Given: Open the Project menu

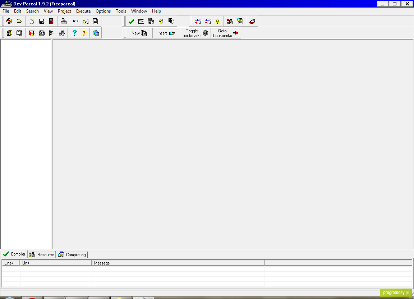Looking at the screenshot, I should (64, 11).
